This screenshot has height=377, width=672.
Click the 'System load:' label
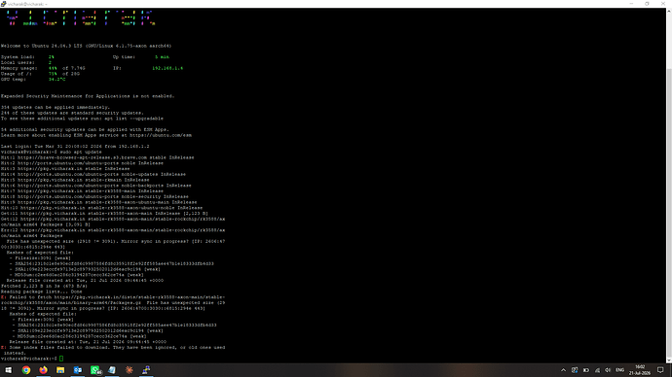click(18, 57)
